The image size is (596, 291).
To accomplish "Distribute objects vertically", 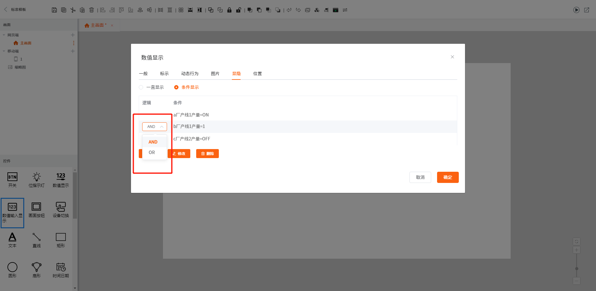I will 170,10.
